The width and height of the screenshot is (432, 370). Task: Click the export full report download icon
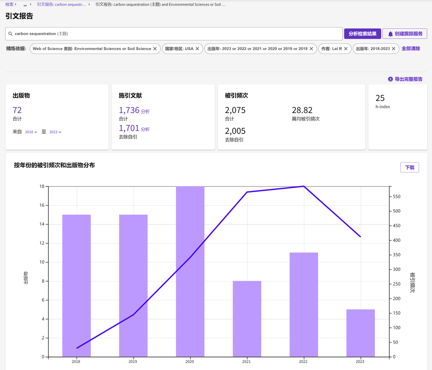390,79
